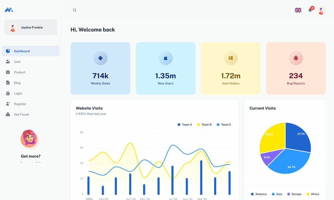The width and height of the screenshot is (334, 200).
Task: Toggle the Team B legend in Website Visits
Action: click(x=204, y=124)
